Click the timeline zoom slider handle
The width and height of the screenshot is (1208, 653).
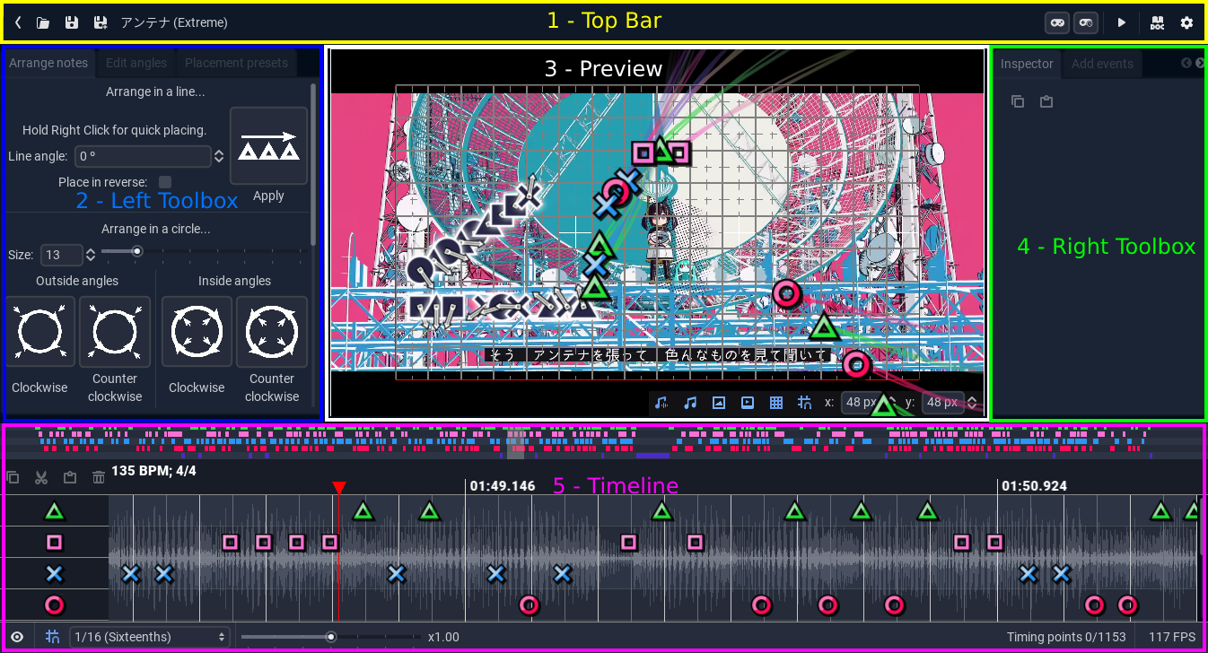point(331,637)
